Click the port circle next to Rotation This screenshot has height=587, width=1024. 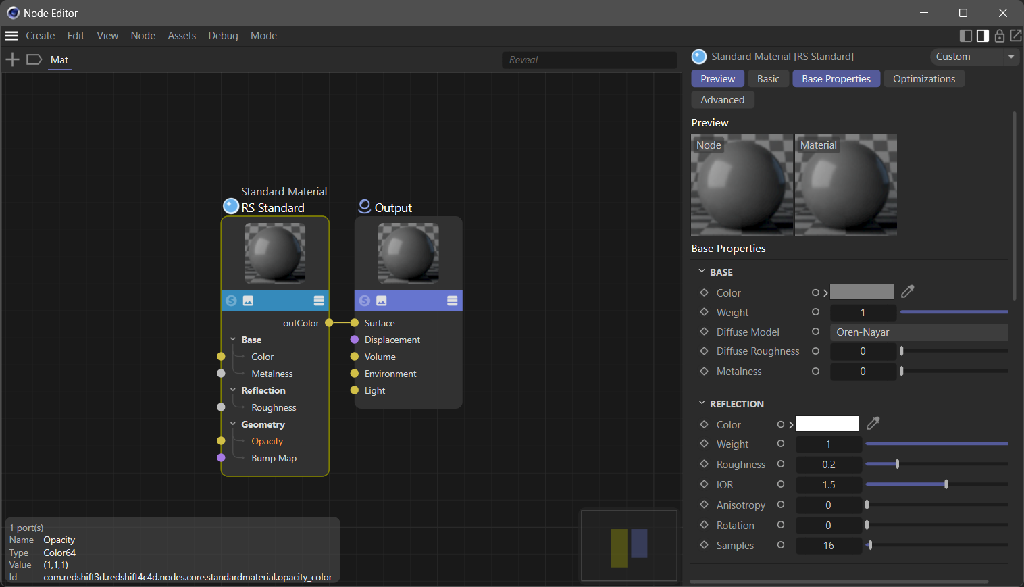781,525
